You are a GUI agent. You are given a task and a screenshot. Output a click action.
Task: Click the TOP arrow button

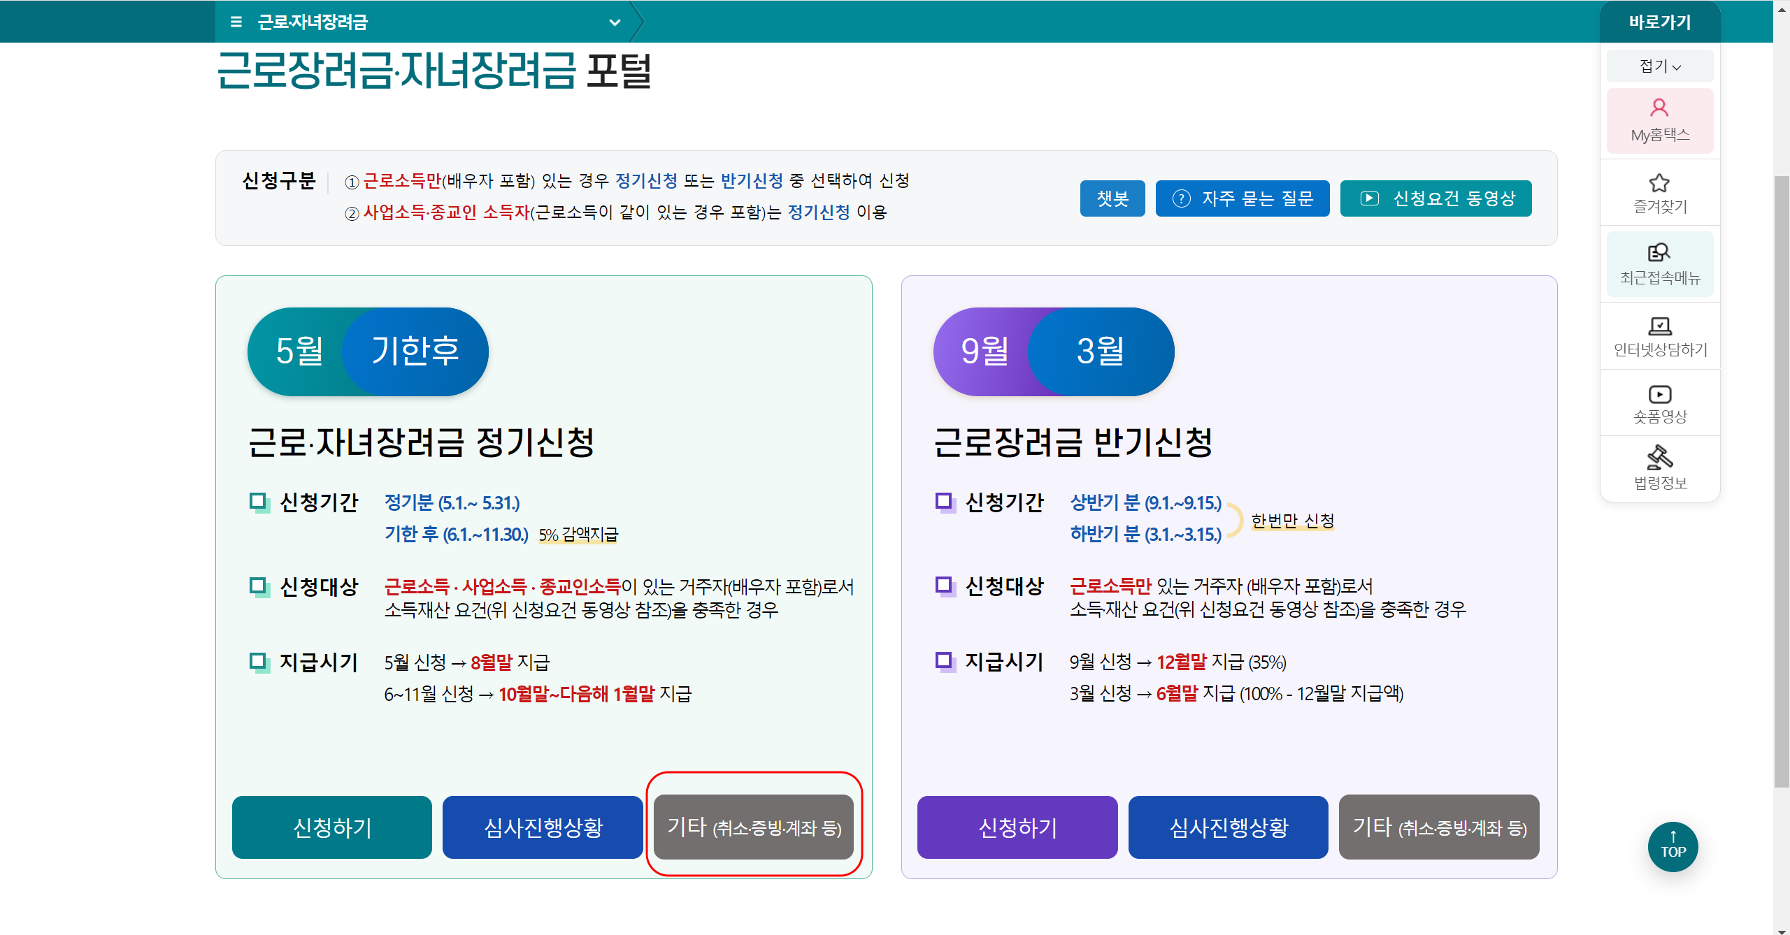pyautogui.click(x=1673, y=846)
